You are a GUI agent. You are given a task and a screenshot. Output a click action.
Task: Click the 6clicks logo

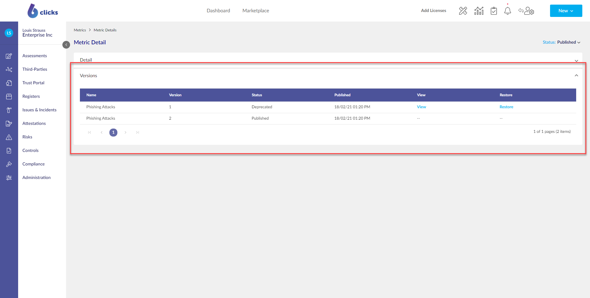[x=43, y=11]
